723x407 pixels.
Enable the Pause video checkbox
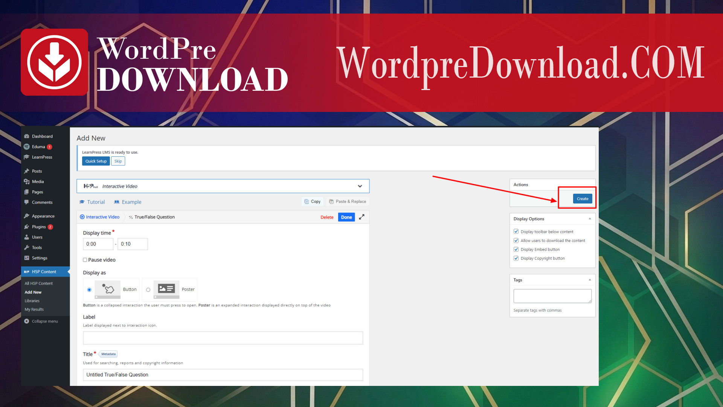pos(85,260)
